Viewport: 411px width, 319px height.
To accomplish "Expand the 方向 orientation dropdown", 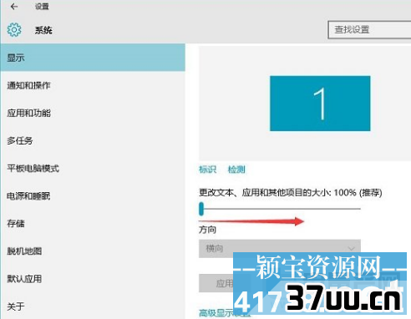I will (280, 248).
